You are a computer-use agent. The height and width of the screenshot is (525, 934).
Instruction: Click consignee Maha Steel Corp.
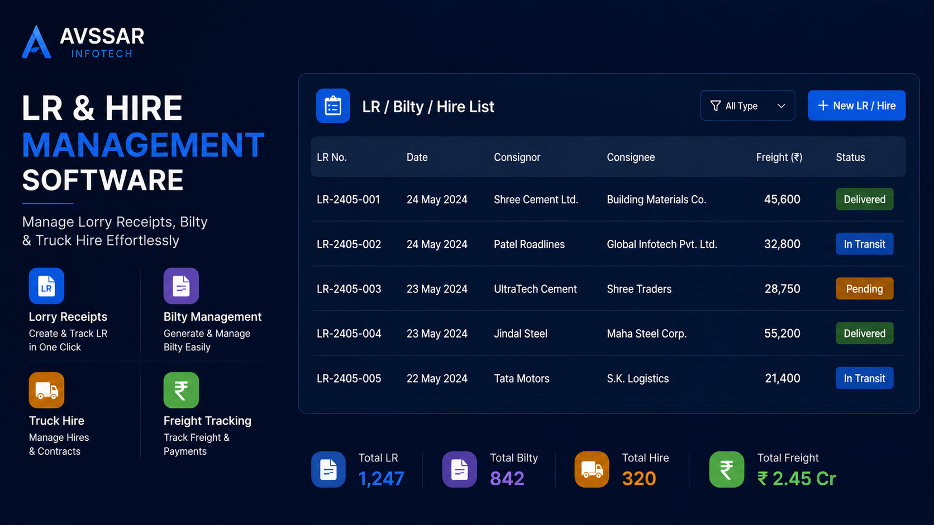pos(646,333)
